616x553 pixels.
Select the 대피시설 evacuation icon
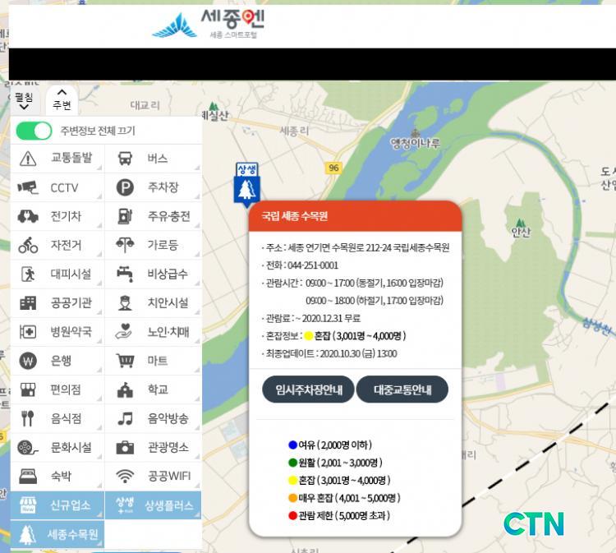click(x=28, y=274)
